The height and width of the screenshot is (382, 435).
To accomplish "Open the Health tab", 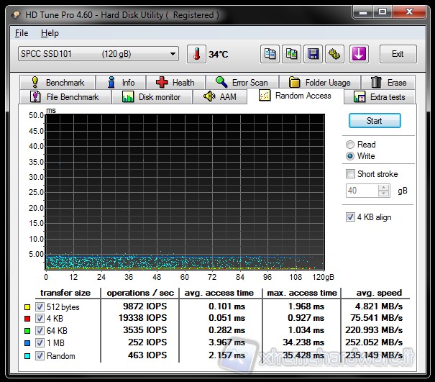I will point(175,83).
